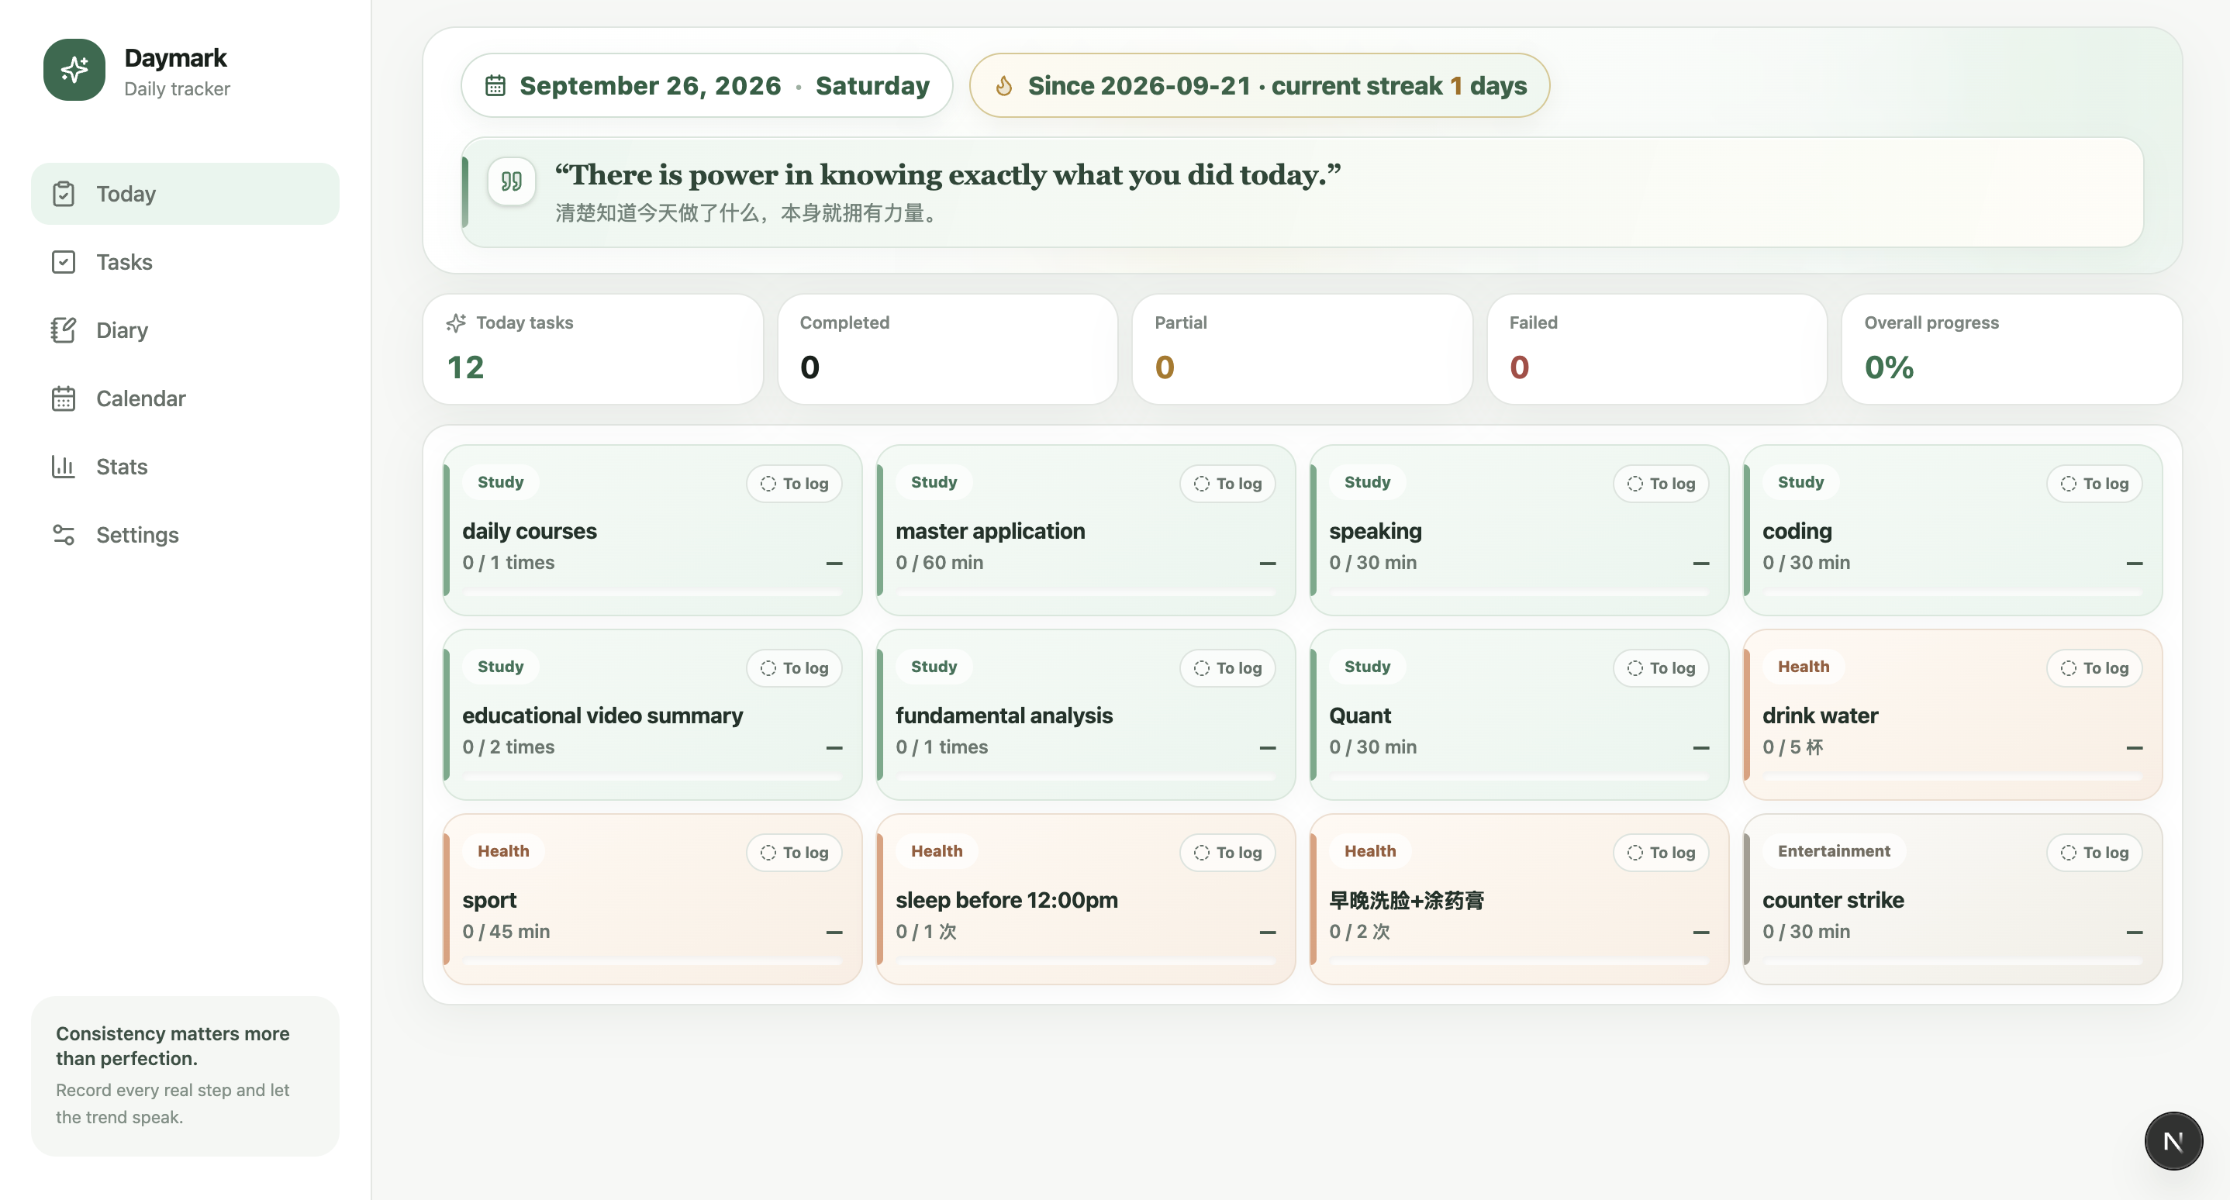Go to the Tasks page
This screenshot has height=1200, width=2230.
[x=185, y=262]
